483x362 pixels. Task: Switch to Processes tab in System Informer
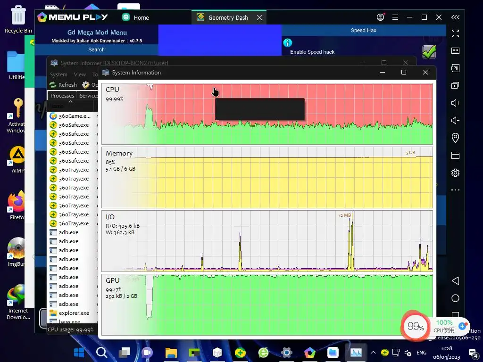(62, 96)
